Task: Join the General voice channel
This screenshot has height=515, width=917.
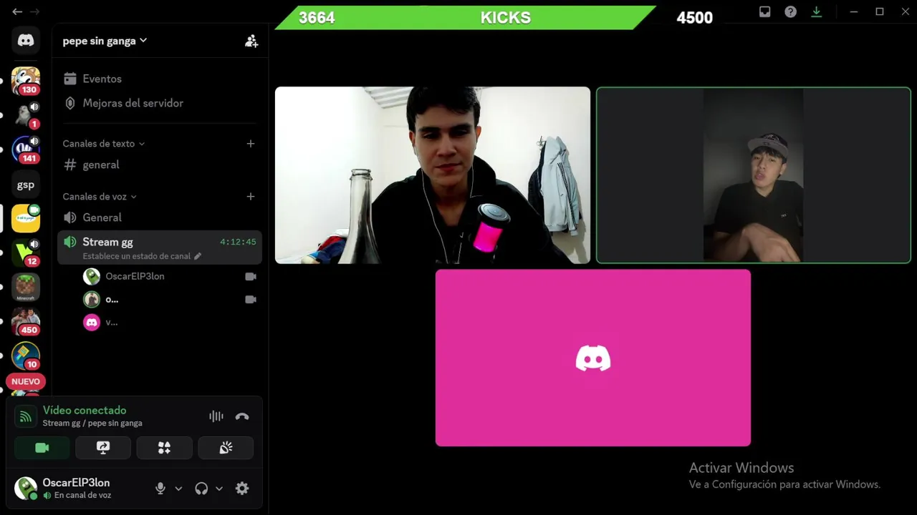Action: click(159, 217)
